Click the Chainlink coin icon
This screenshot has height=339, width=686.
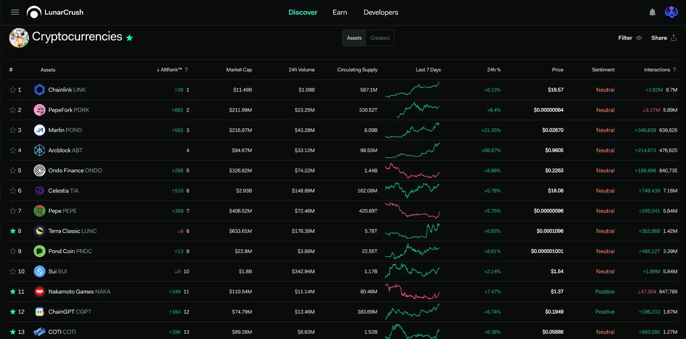click(39, 90)
